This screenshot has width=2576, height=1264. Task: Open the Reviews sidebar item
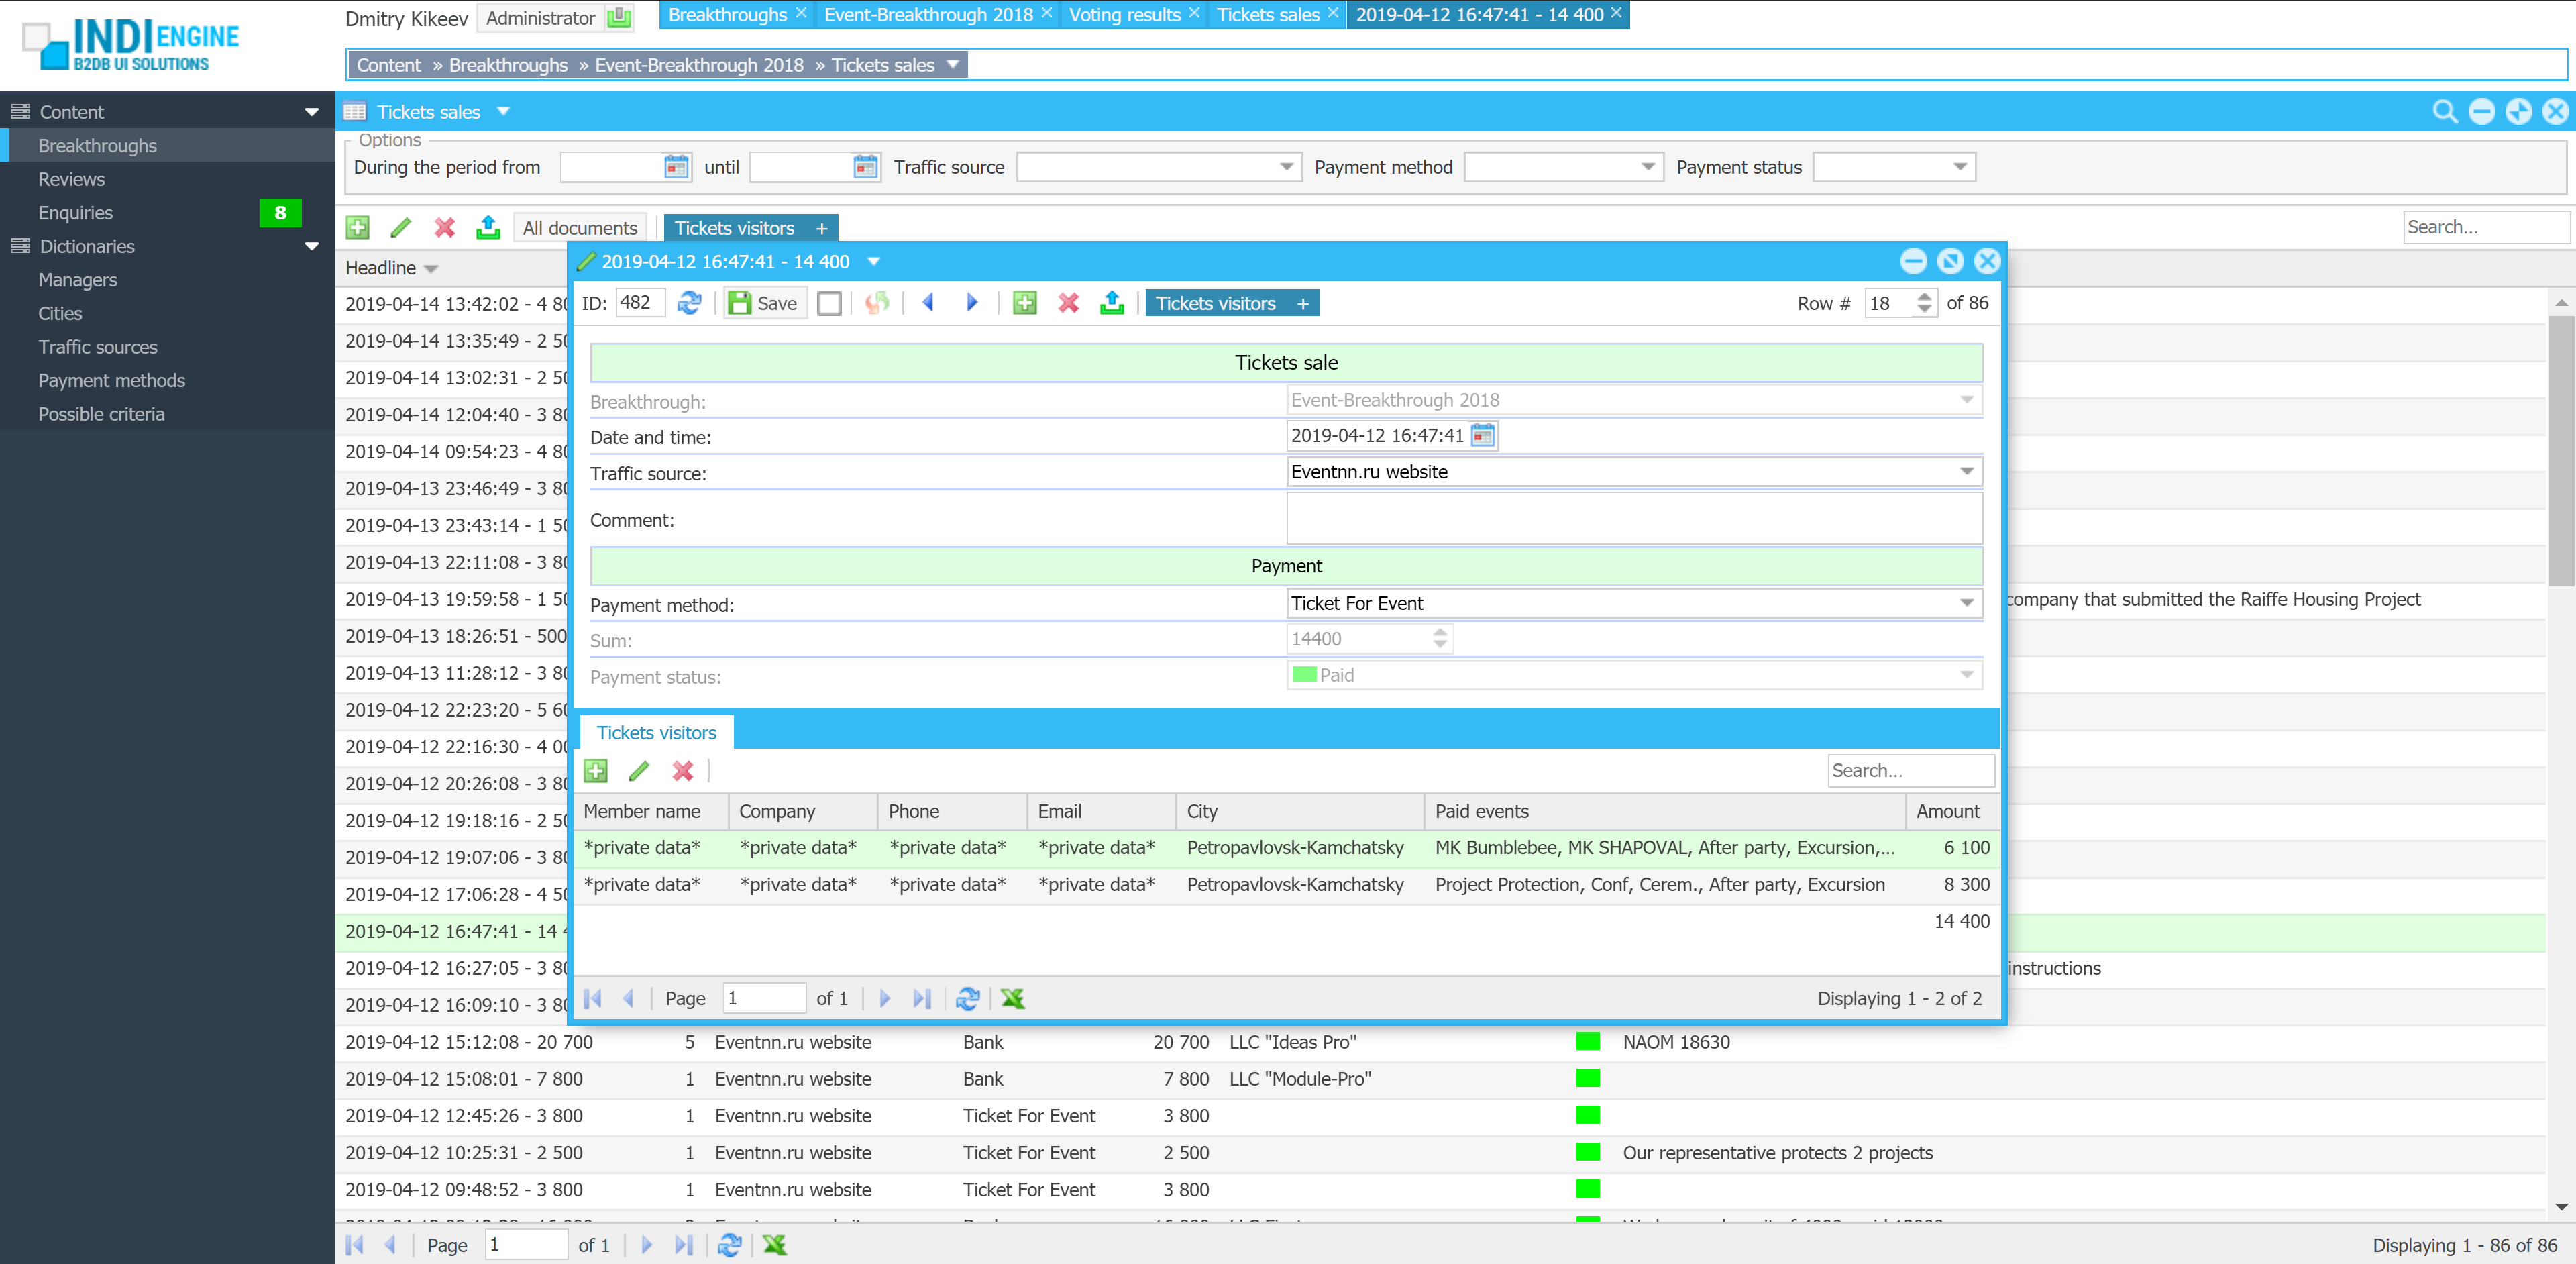[71, 179]
